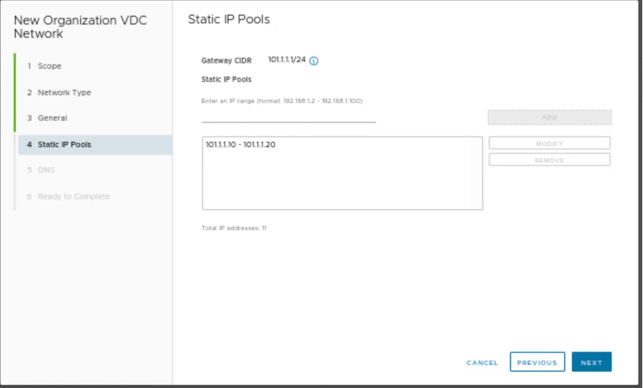Click the 101.1.1.1/24 gateway CIDR value
643x388 pixels.
(287, 60)
